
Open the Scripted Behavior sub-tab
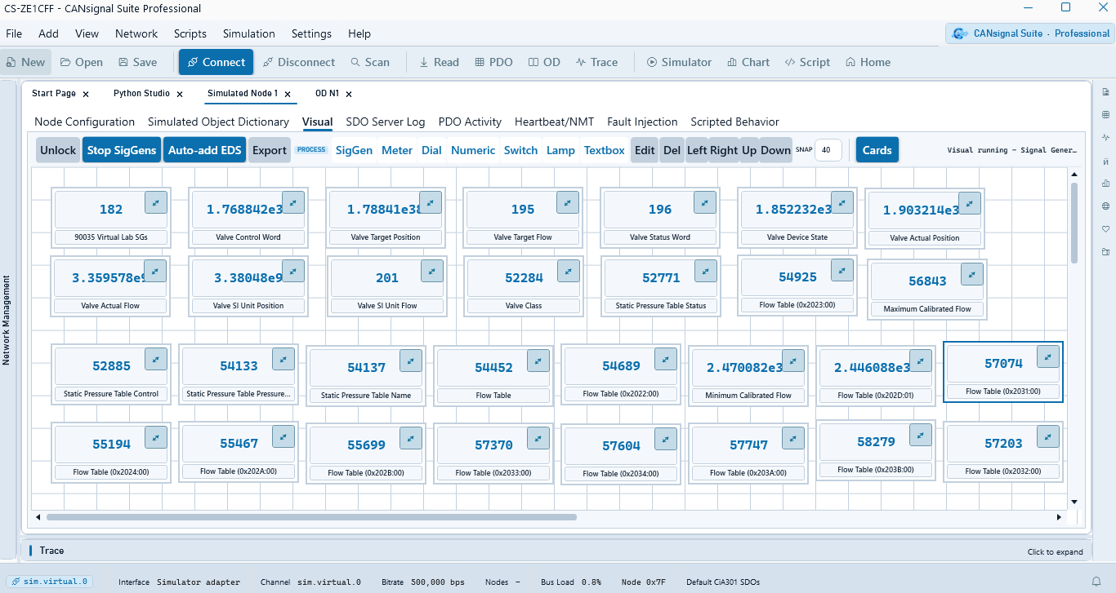[734, 122]
